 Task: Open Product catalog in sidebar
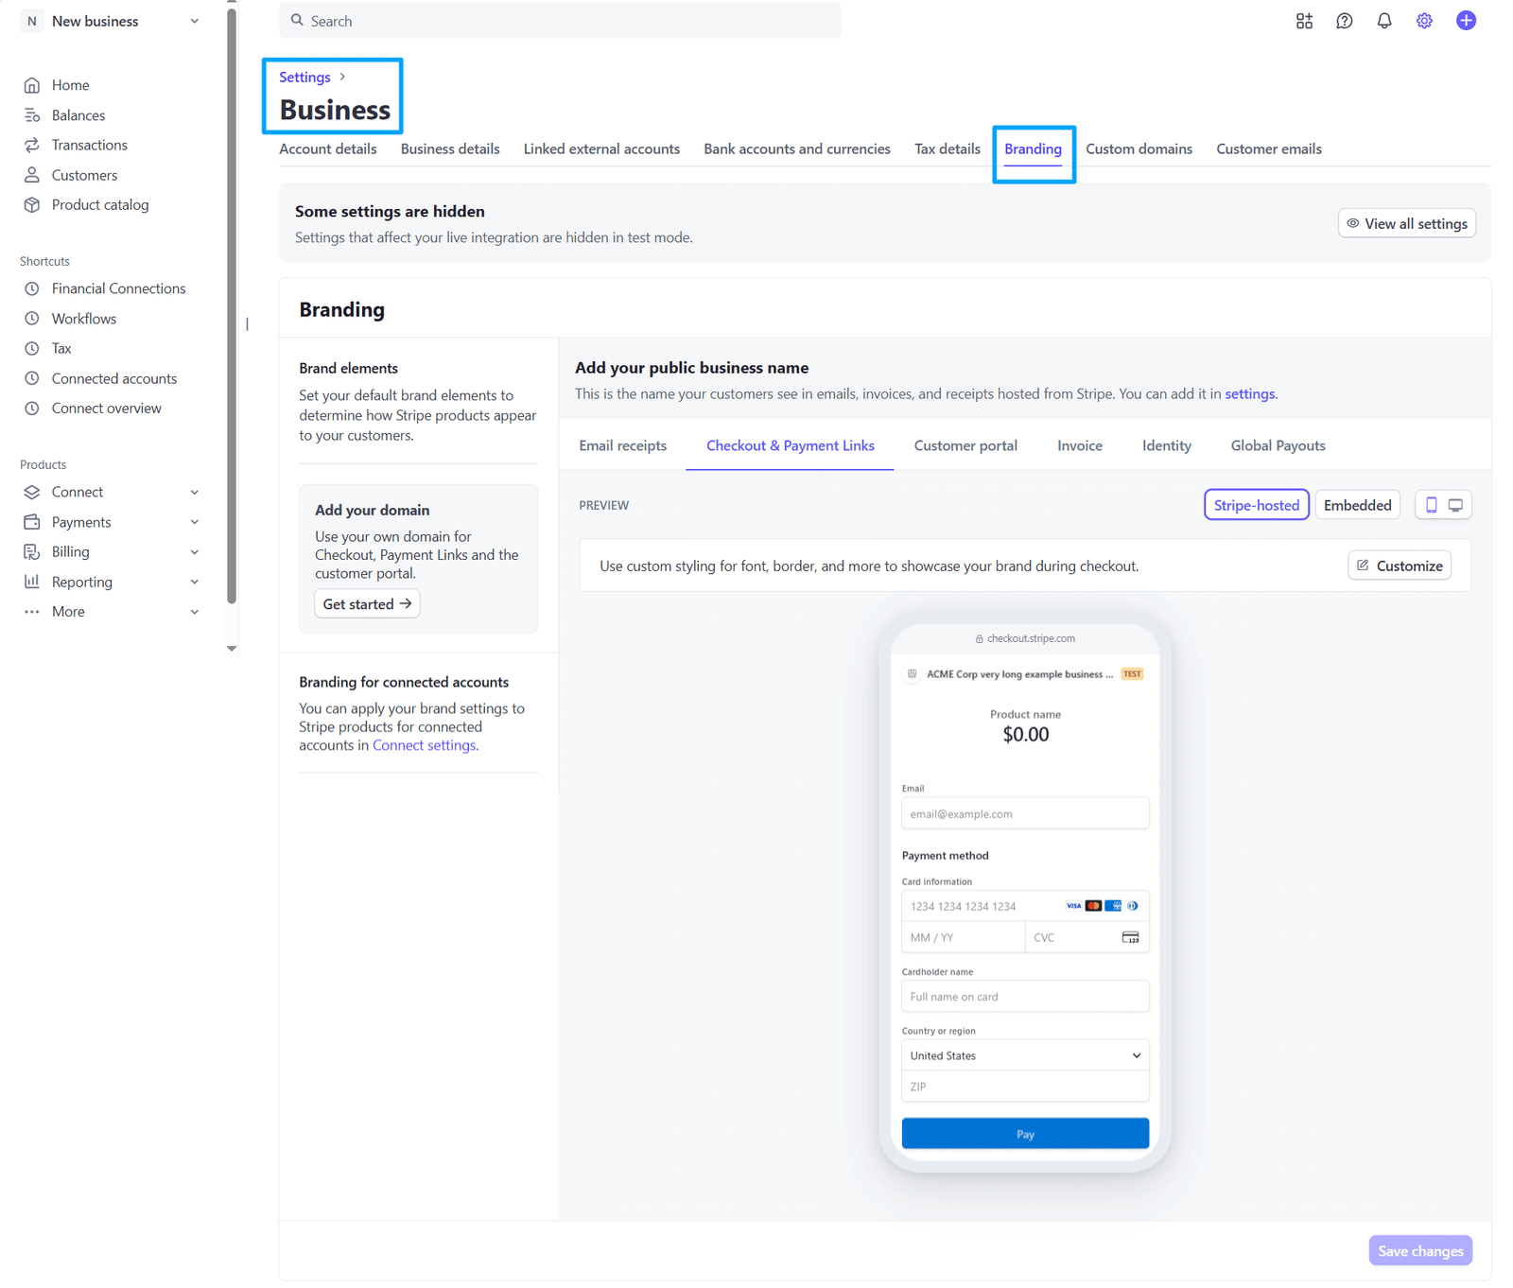(100, 205)
